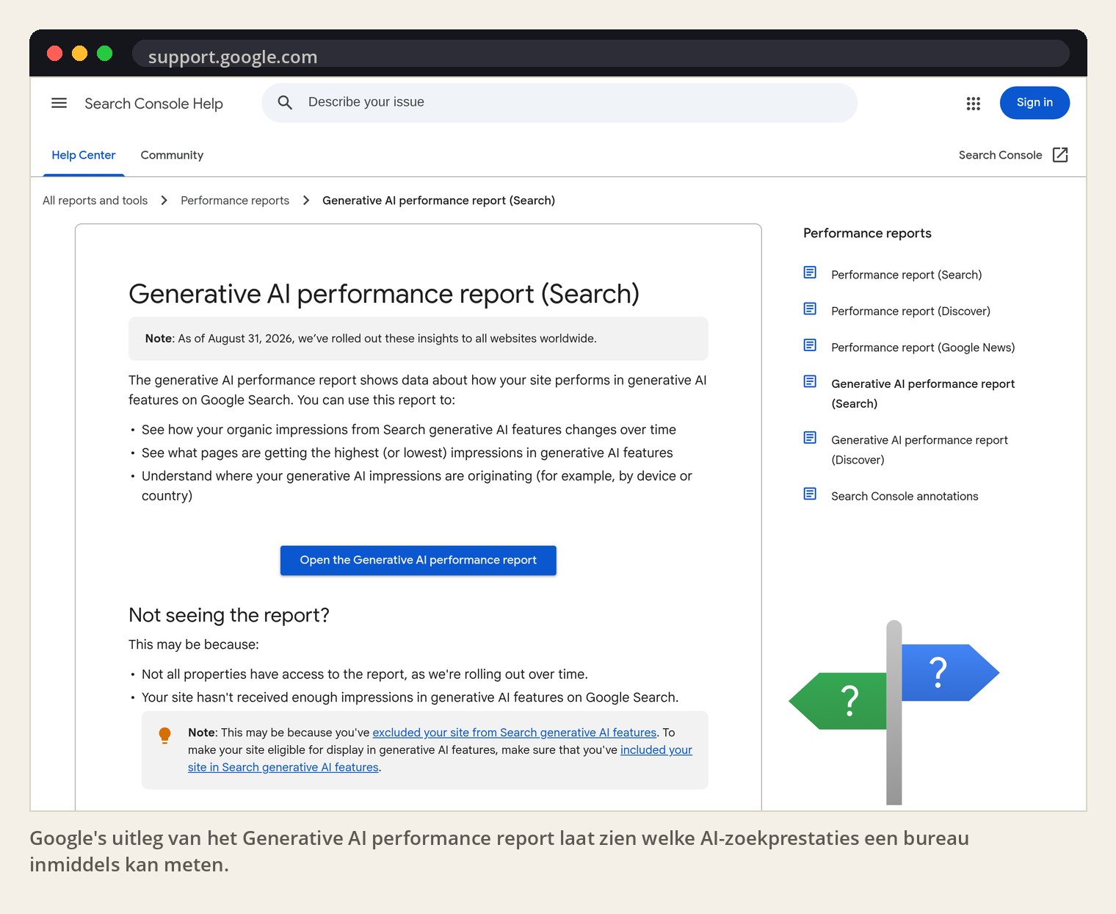Open Performance report (Google News) sidebar link
The image size is (1116, 914).
tap(923, 348)
